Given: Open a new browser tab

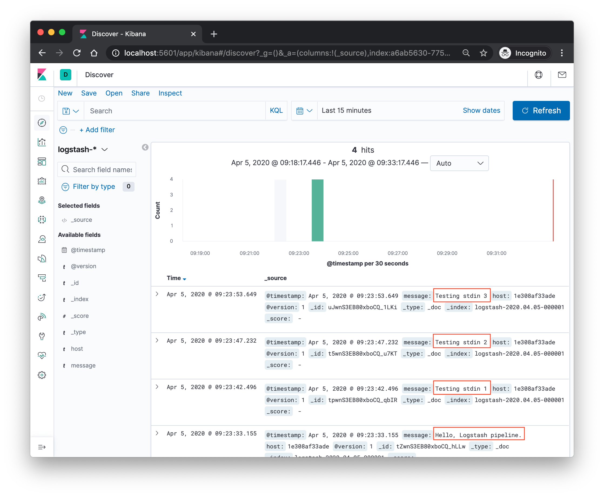Looking at the screenshot, I should [214, 34].
